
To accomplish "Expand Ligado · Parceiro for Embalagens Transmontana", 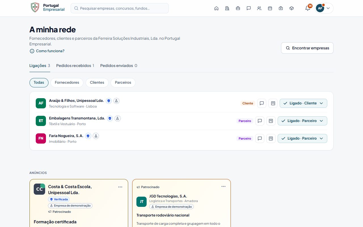I will coord(302,121).
